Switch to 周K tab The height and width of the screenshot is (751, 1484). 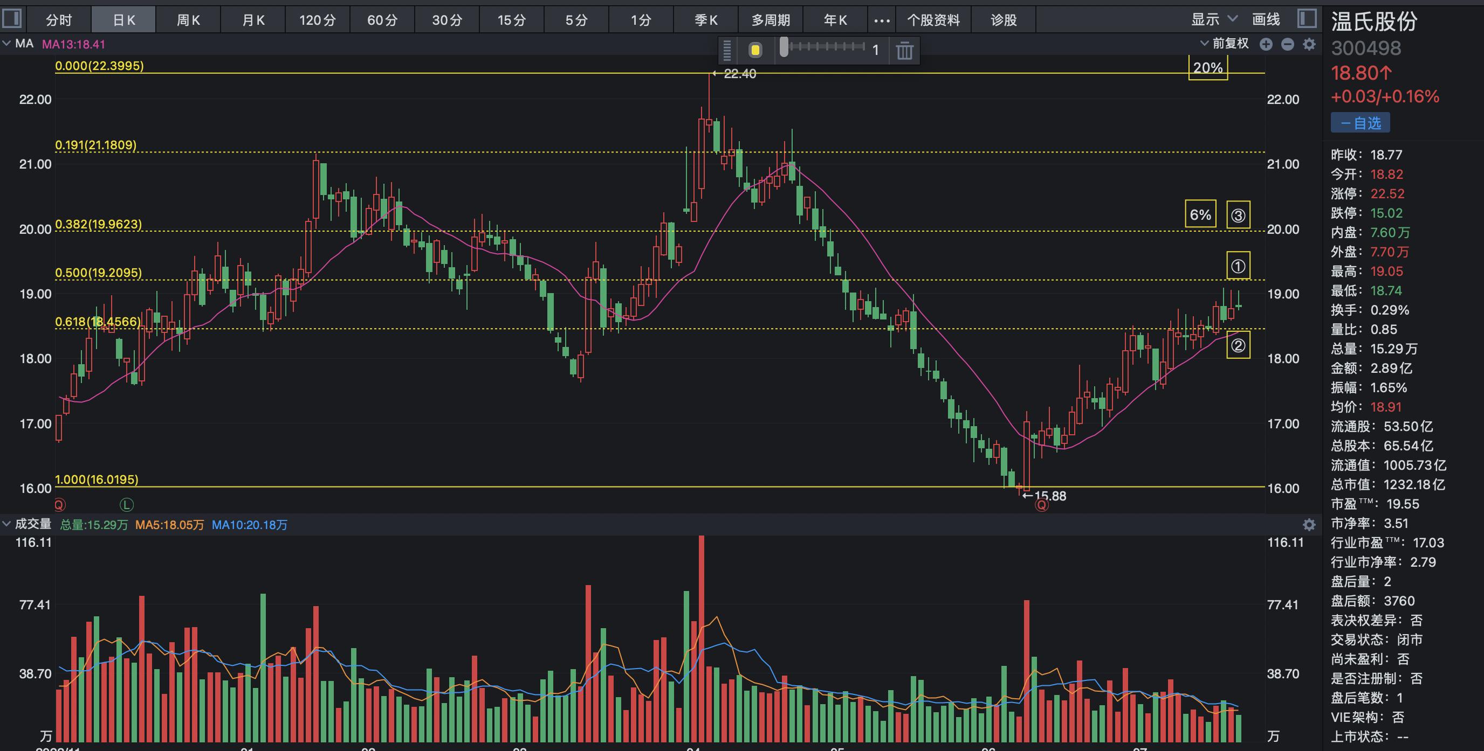(x=188, y=20)
